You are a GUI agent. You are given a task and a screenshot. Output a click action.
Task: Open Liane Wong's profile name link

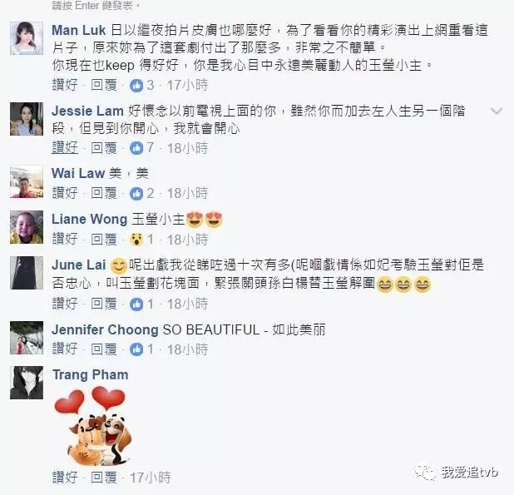90,219
